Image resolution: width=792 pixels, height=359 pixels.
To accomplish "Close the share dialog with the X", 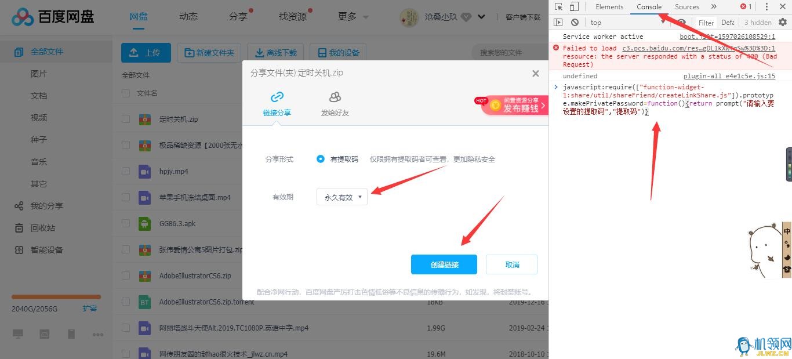I will [x=536, y=74].
